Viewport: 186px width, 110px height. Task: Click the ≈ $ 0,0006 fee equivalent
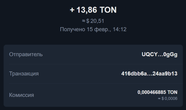pos(167,98)
